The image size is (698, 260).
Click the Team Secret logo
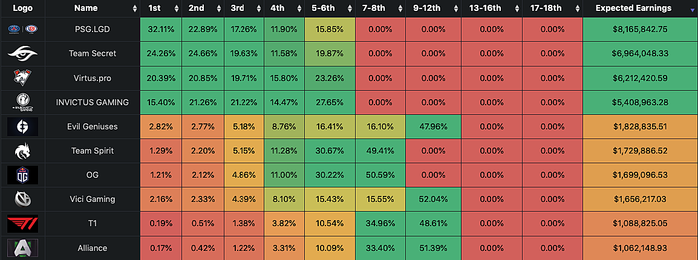(x=22, y=54)
